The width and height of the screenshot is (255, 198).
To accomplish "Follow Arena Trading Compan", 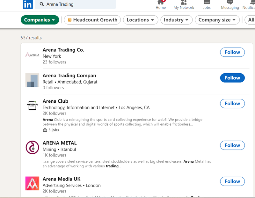I will pos(232,78).
